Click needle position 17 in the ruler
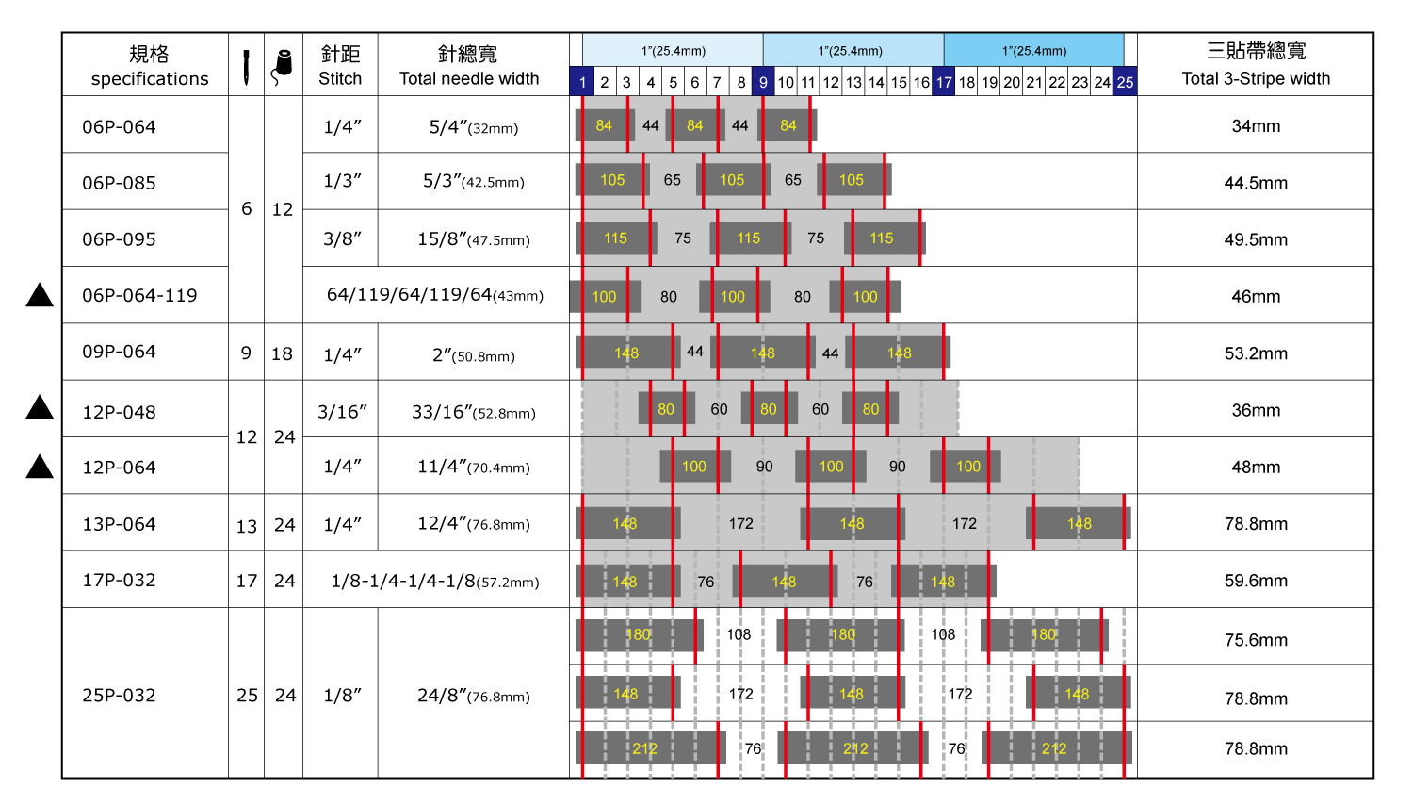 [944, 82]
